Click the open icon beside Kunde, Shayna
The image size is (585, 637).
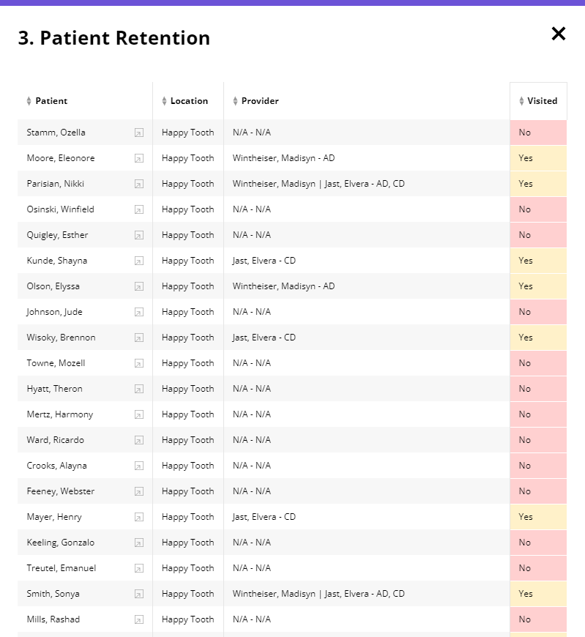click(x=139, y=261)
